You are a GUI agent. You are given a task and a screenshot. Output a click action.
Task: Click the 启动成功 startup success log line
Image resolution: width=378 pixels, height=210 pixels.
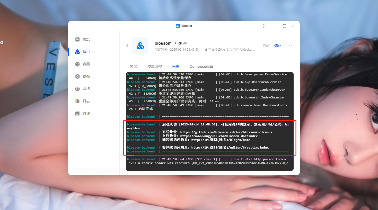tap(208, 126)
